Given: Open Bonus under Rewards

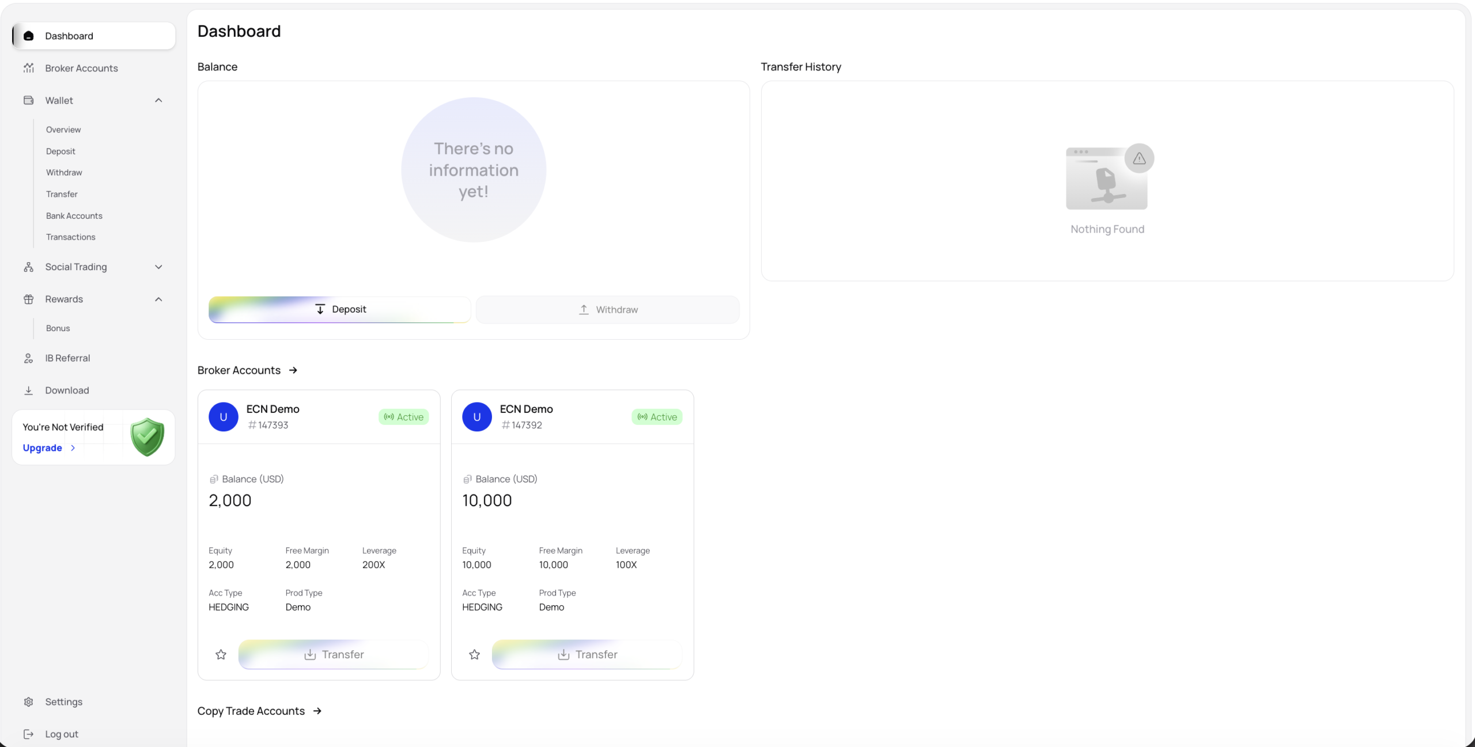Looking at the screenshot, I should (58, 328).
